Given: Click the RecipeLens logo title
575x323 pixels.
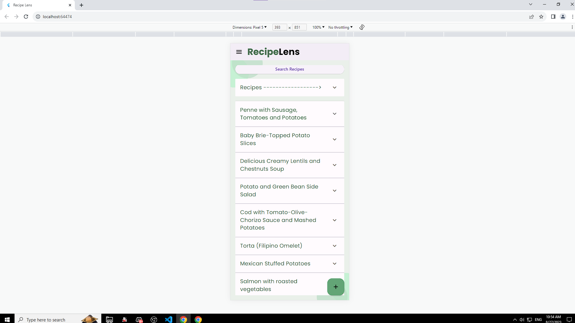Looking at the screenshot, I should pyautogui.click(x=273, y=52).
